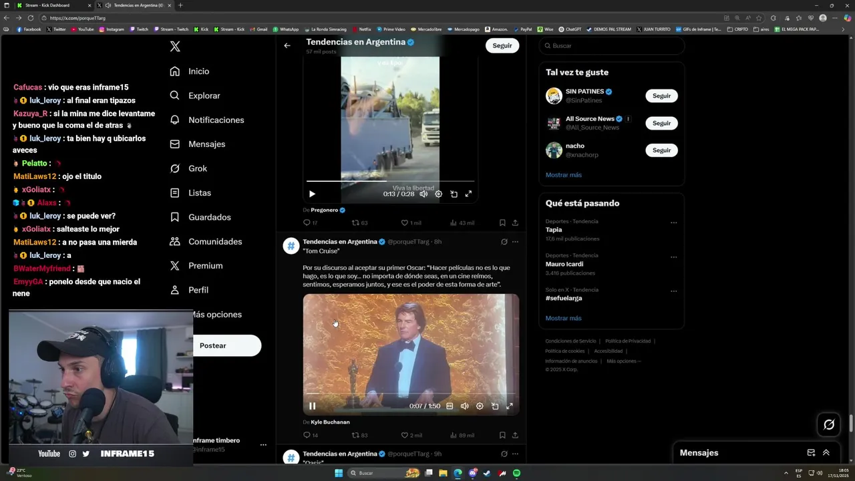Go to Inicio in the sidebar
Image resolution: width=855 pixels, height=481 pixels.
click(190, 71)
